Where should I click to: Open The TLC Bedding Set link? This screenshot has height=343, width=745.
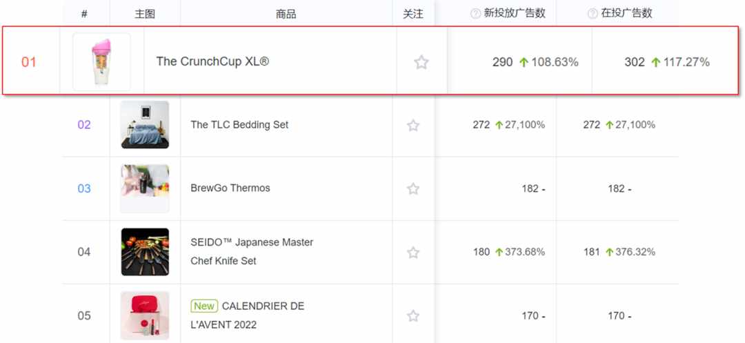click(239, 124)
